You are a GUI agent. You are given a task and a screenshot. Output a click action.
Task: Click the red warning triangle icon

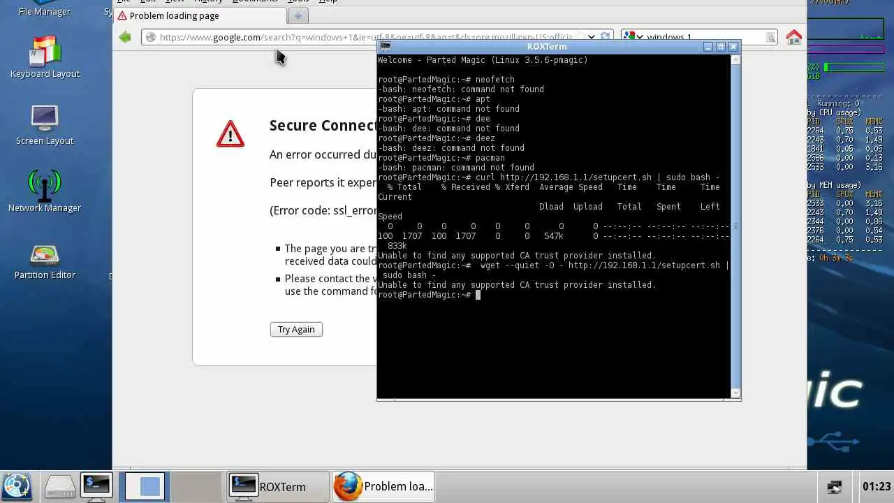coord(230,133)
